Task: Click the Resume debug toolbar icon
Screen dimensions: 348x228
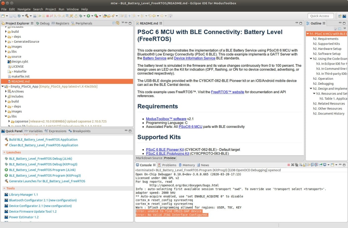Action: pyautogui.click(x=40, y=16)
